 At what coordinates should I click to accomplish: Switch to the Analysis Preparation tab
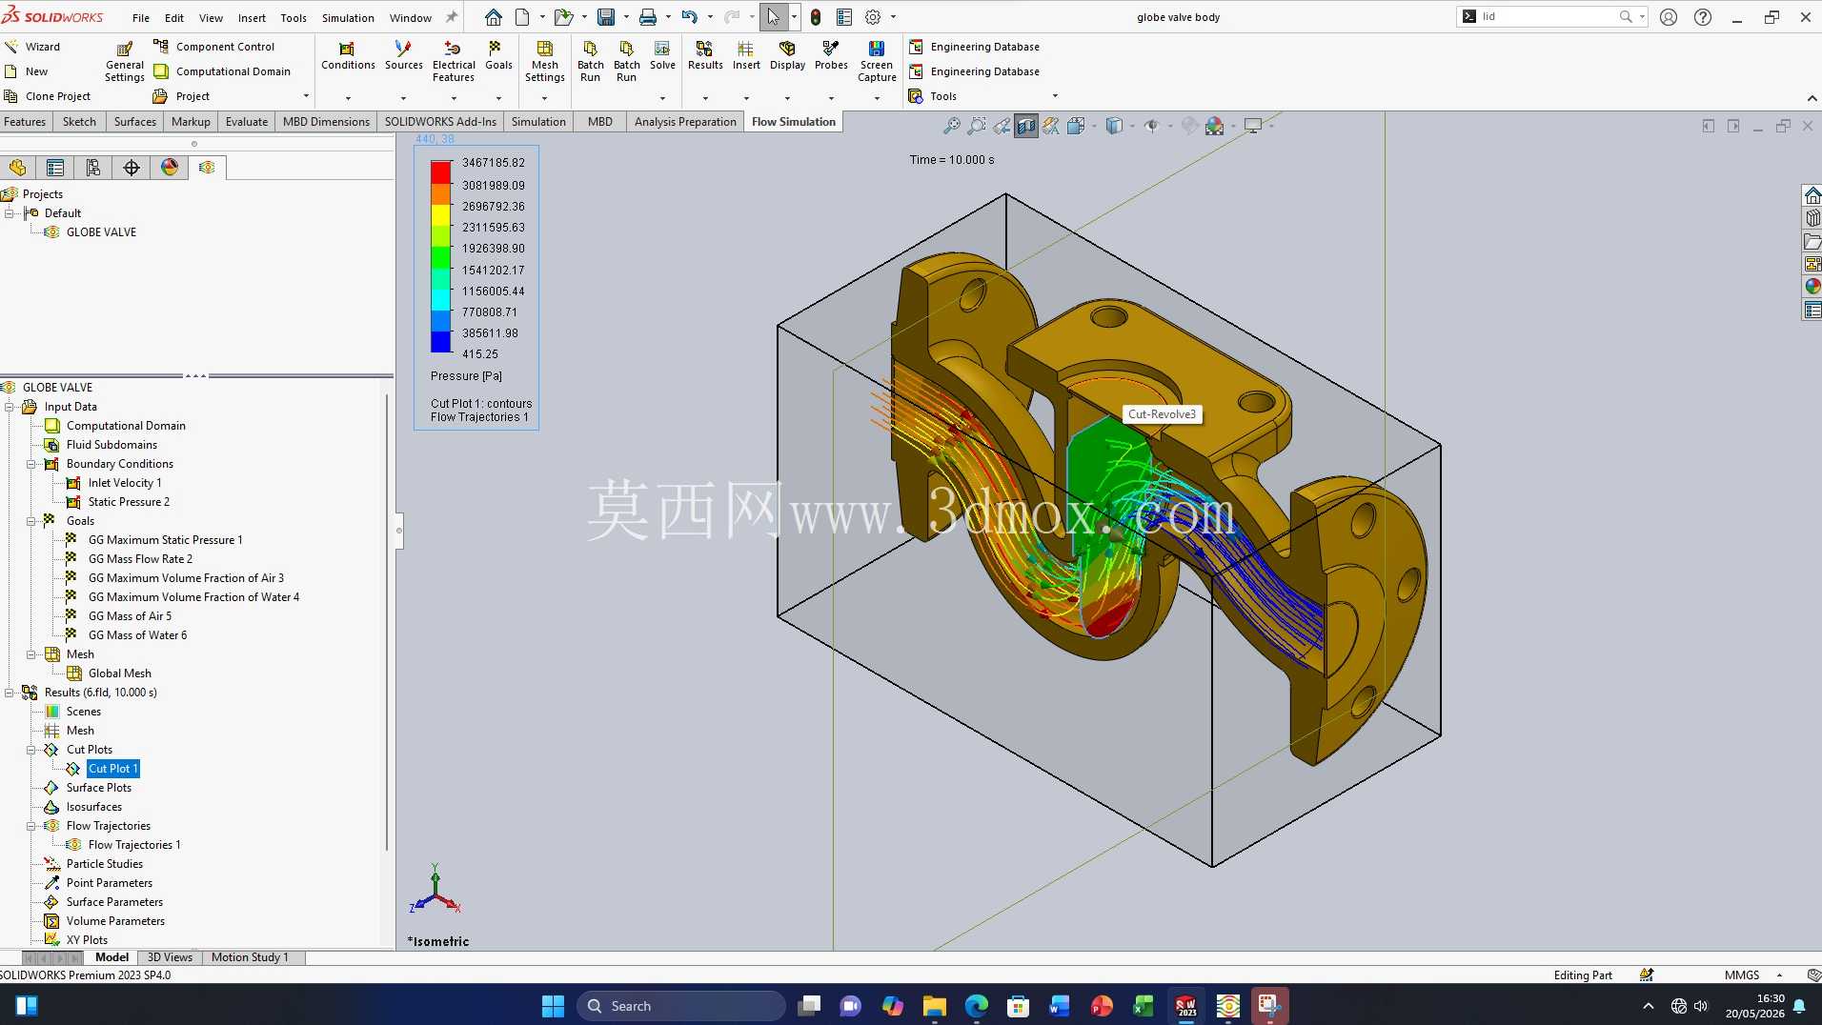685,122
